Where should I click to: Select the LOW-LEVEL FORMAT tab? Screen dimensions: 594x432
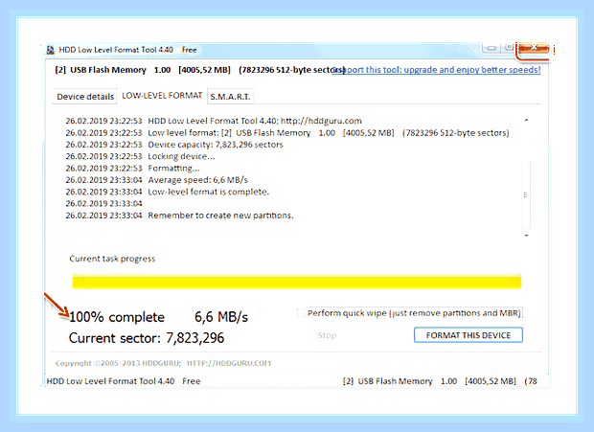[x=162, y=96]
